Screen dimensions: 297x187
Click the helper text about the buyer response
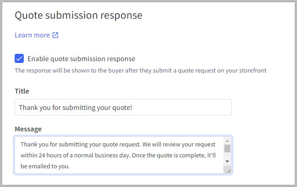point(140,71)
